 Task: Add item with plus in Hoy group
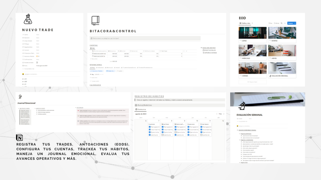[103, 74]
